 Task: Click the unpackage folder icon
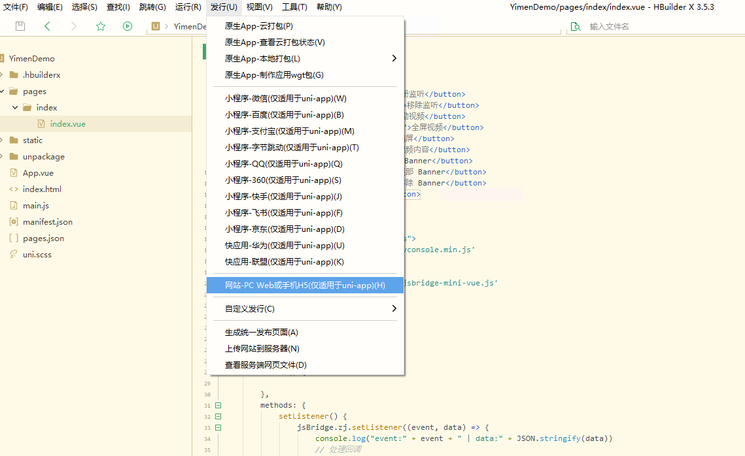click(x=14, y=156)
